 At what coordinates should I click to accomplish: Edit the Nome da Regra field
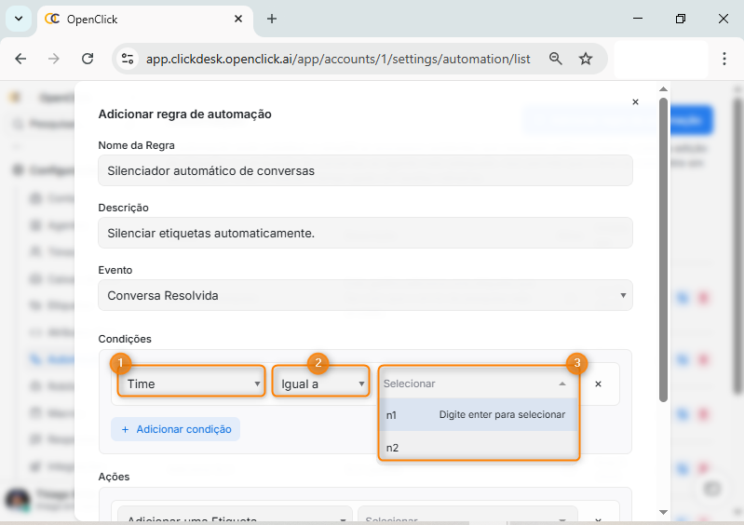(x=365, y=171)
